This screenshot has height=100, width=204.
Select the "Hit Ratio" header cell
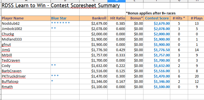point(117,18)
